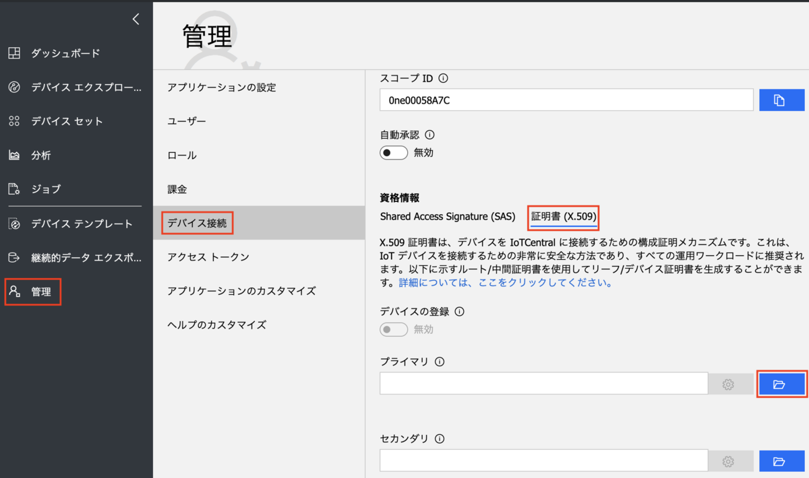Image resolution: width=809 pixels, height=478 pixels.
Task: Switch to 証明書 (X.509) tab
Action: click(x=564, y=217)
